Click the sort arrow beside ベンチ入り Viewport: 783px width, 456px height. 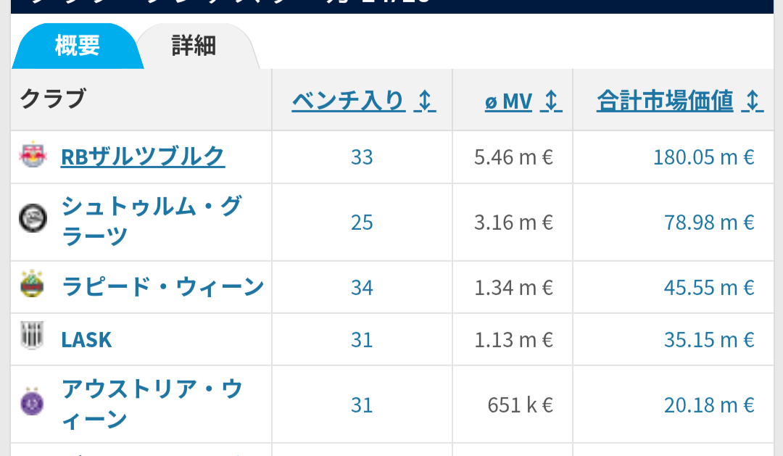[x=425, y=101]
